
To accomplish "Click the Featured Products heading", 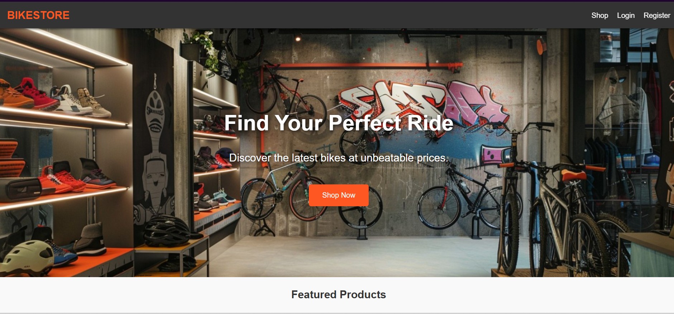I will coord(338,295).
